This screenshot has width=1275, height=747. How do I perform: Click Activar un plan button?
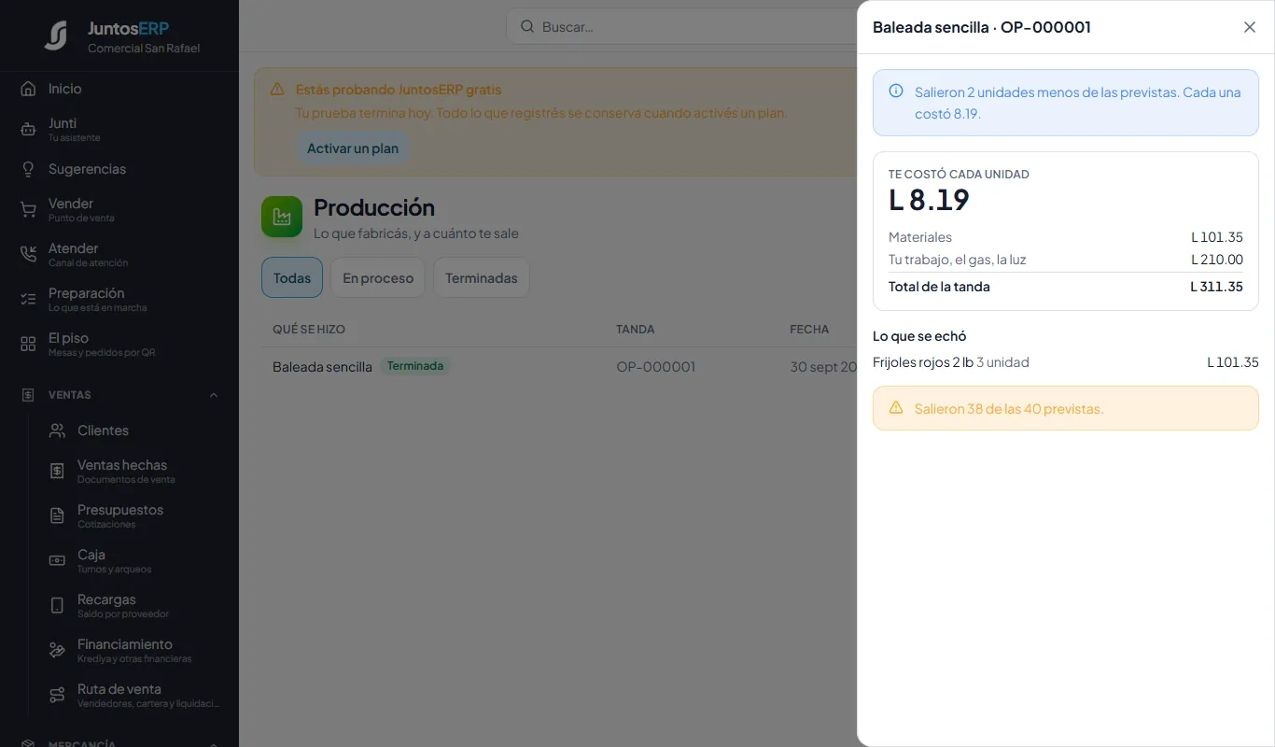coord(353,148)
